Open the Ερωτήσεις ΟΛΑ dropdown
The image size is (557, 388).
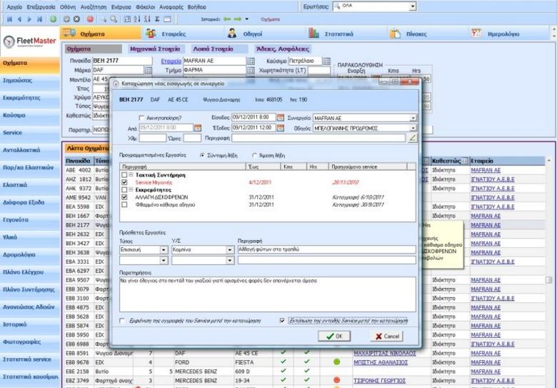click(x=413, y=6)
